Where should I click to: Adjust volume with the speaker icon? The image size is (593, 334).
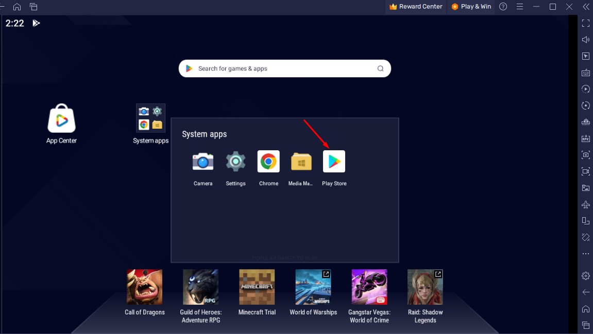(585, 40)
